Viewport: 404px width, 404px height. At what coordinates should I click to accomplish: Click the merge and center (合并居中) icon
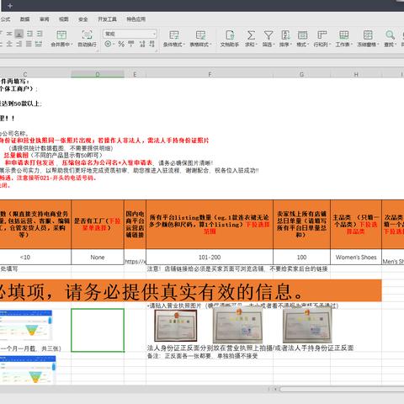(61, 35)
